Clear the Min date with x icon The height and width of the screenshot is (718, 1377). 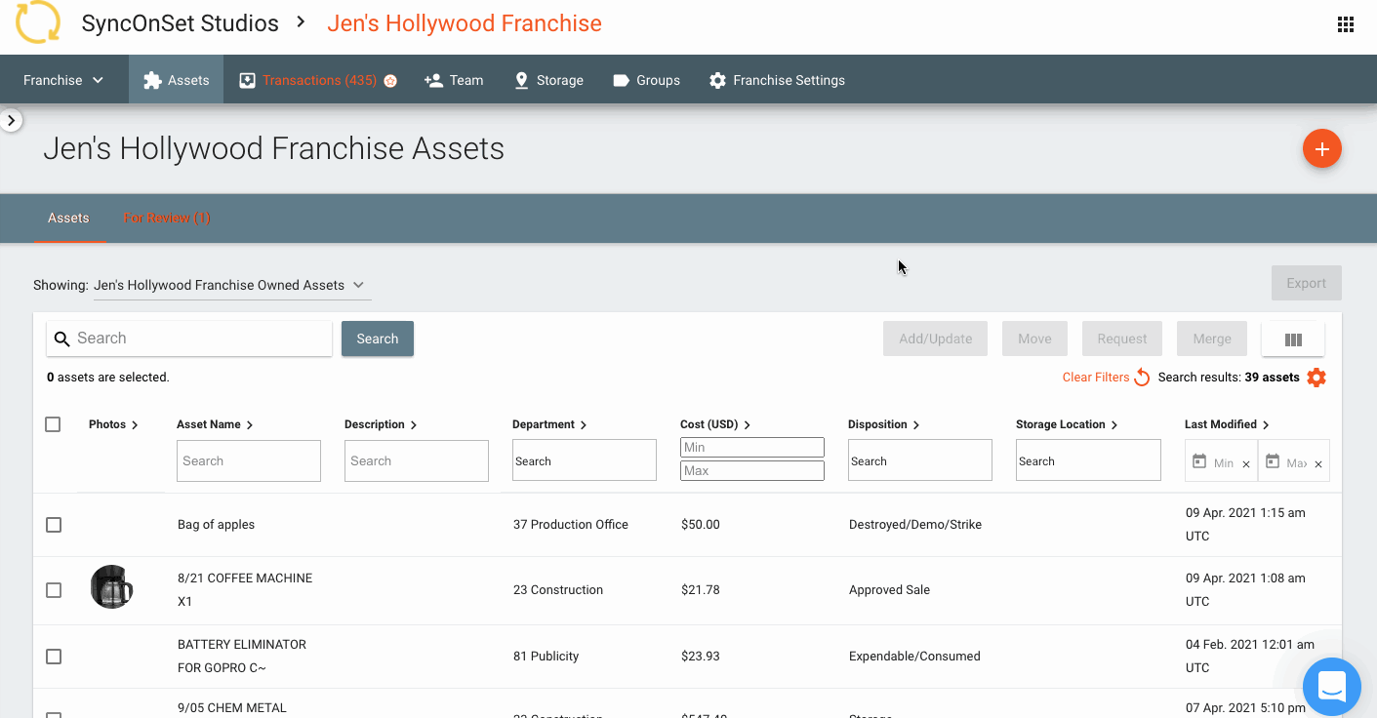(1246, 464)
